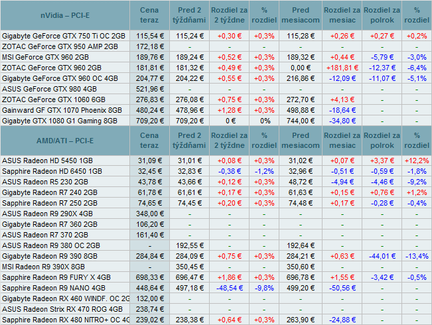Select the -6,4% half-year percentage

(x=417, y=68)
